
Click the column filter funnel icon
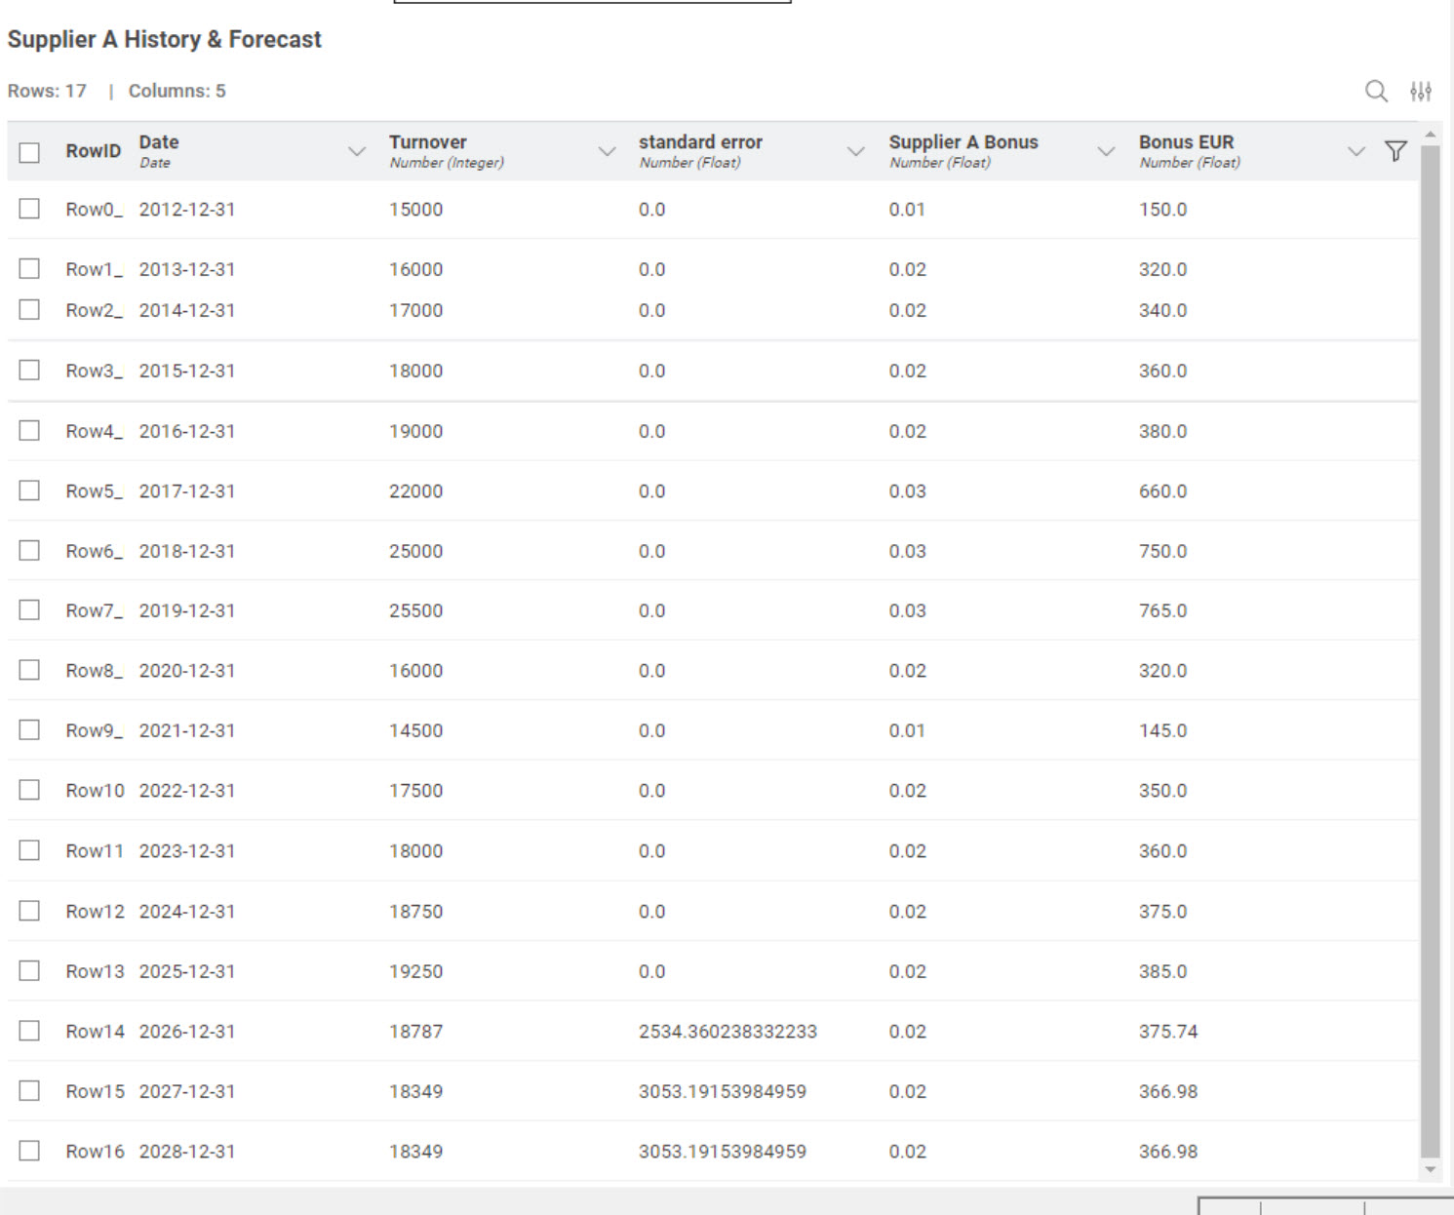point(1395,151)
